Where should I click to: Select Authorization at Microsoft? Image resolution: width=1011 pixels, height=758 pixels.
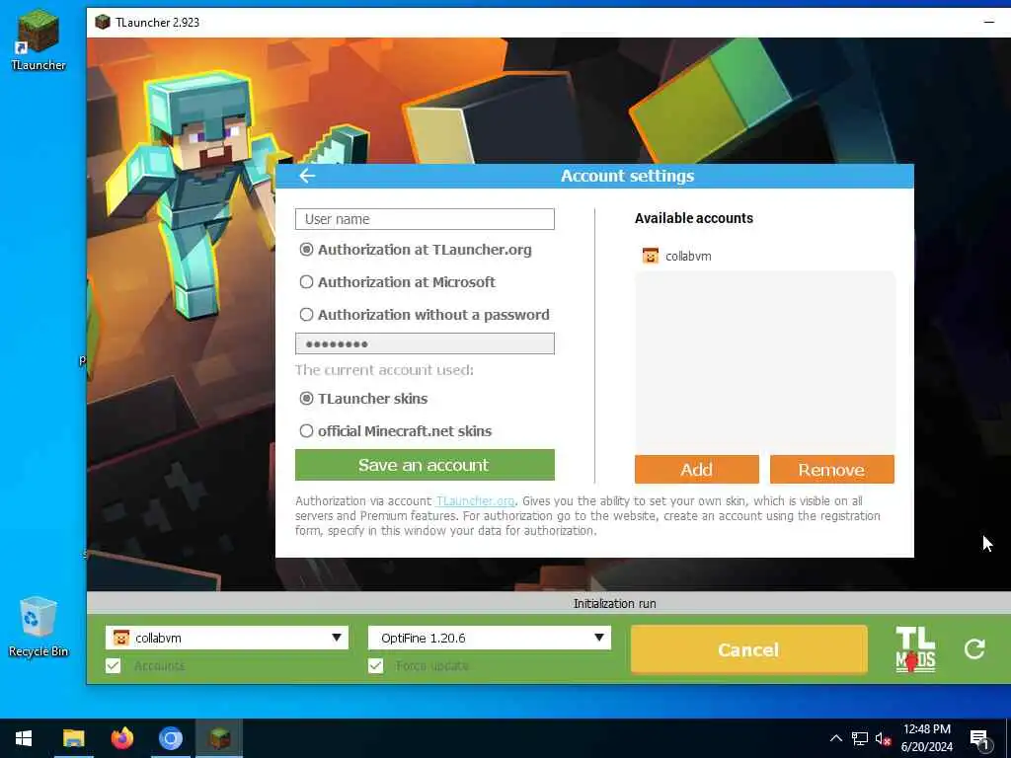tap(398, 282)
